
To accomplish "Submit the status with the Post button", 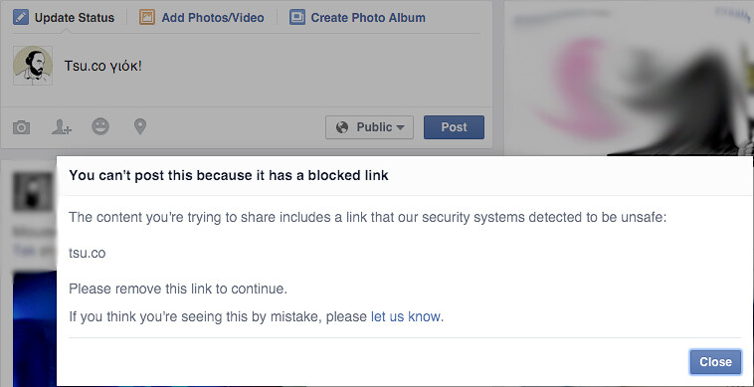I will (x=454, y=127).
